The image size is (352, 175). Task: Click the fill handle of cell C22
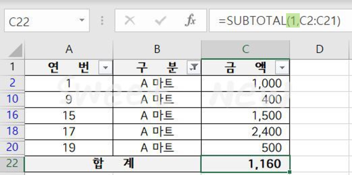coord(289,172)
